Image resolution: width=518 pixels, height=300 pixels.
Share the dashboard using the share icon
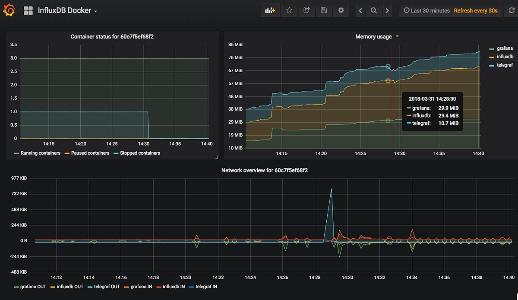[307, 10]
